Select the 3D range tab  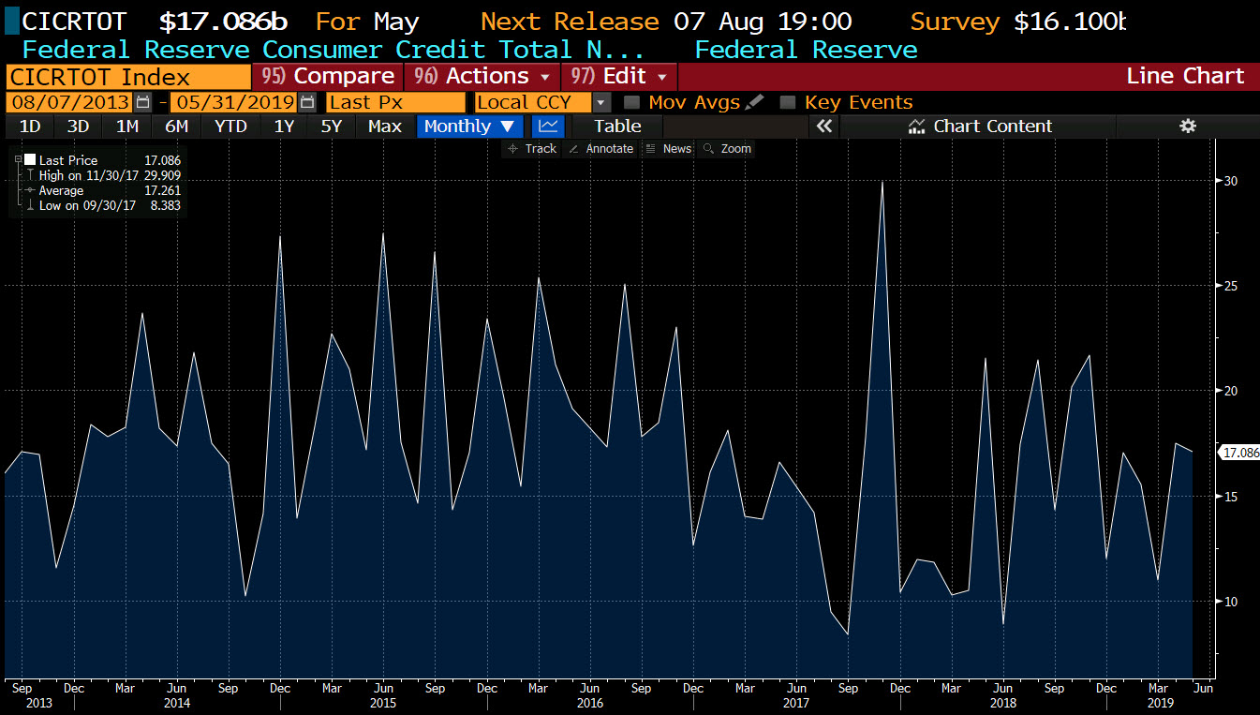79,126
